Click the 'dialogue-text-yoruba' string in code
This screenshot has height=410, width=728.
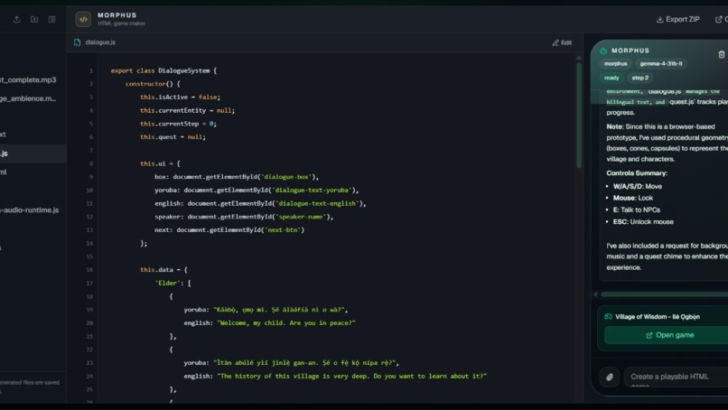(x=313, y=191)
